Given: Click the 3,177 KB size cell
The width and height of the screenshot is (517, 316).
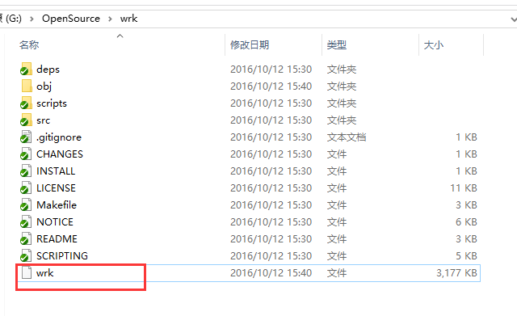Looking at the screenshot, I should [x=456, y=273].
